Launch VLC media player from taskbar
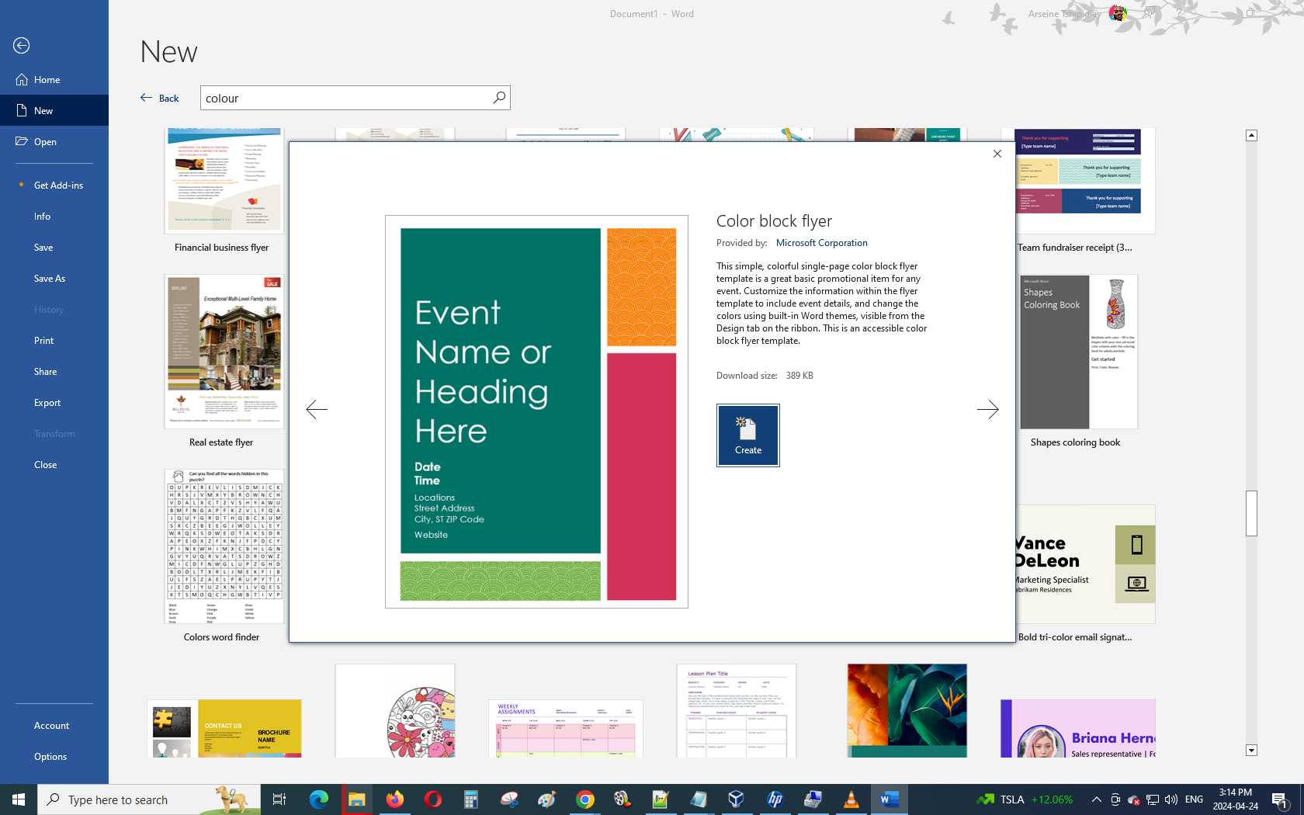The width and height of the screenshot is (1304, 815). [x=851, y=799]
